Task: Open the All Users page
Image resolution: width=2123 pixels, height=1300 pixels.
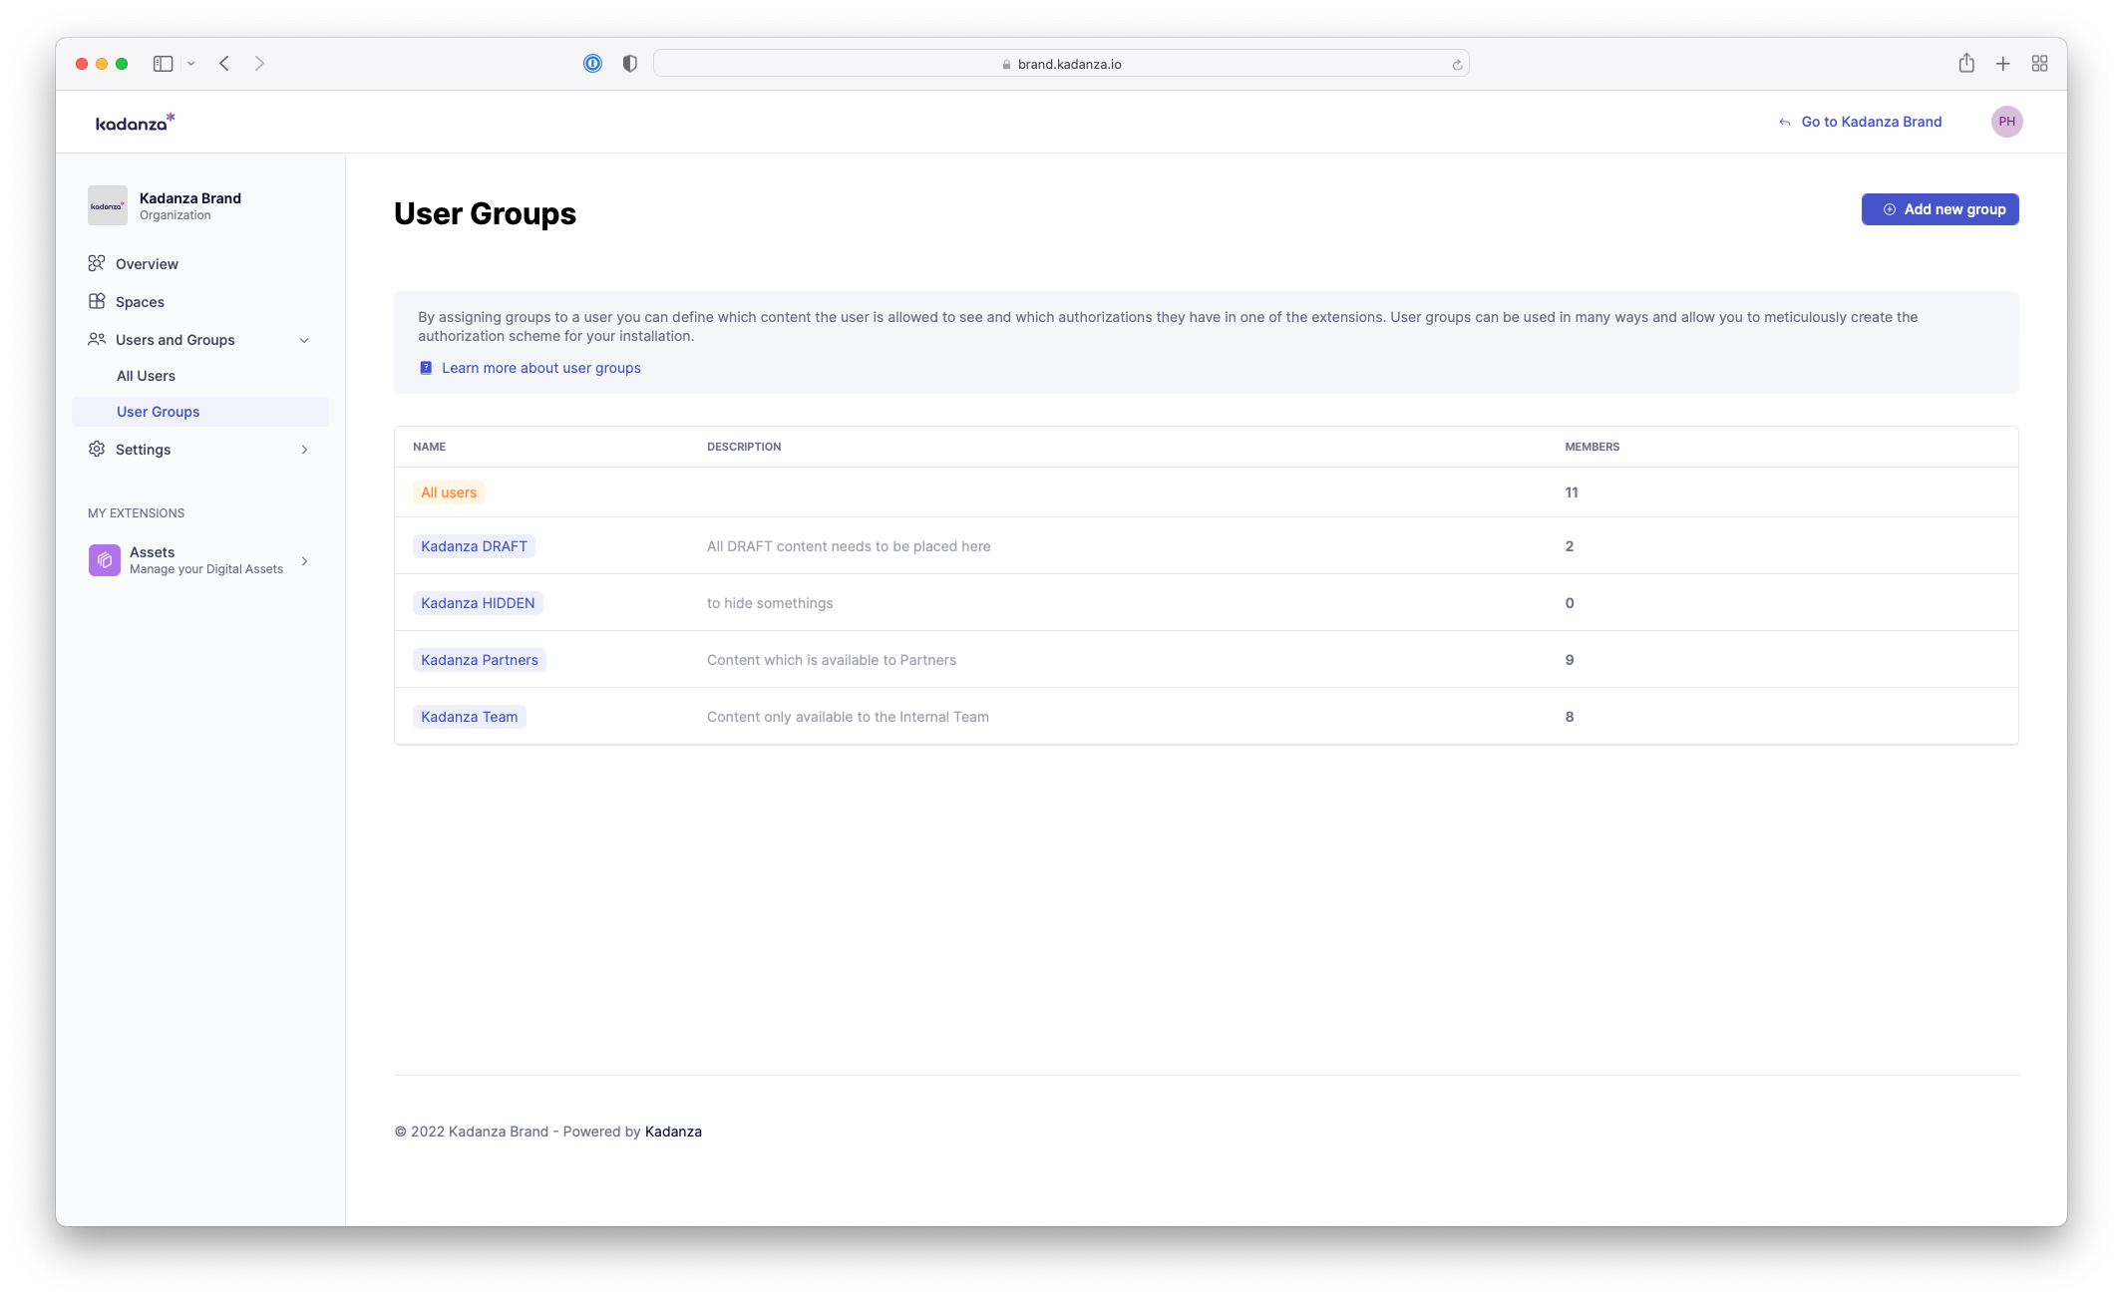Action: tap(146, 376)
